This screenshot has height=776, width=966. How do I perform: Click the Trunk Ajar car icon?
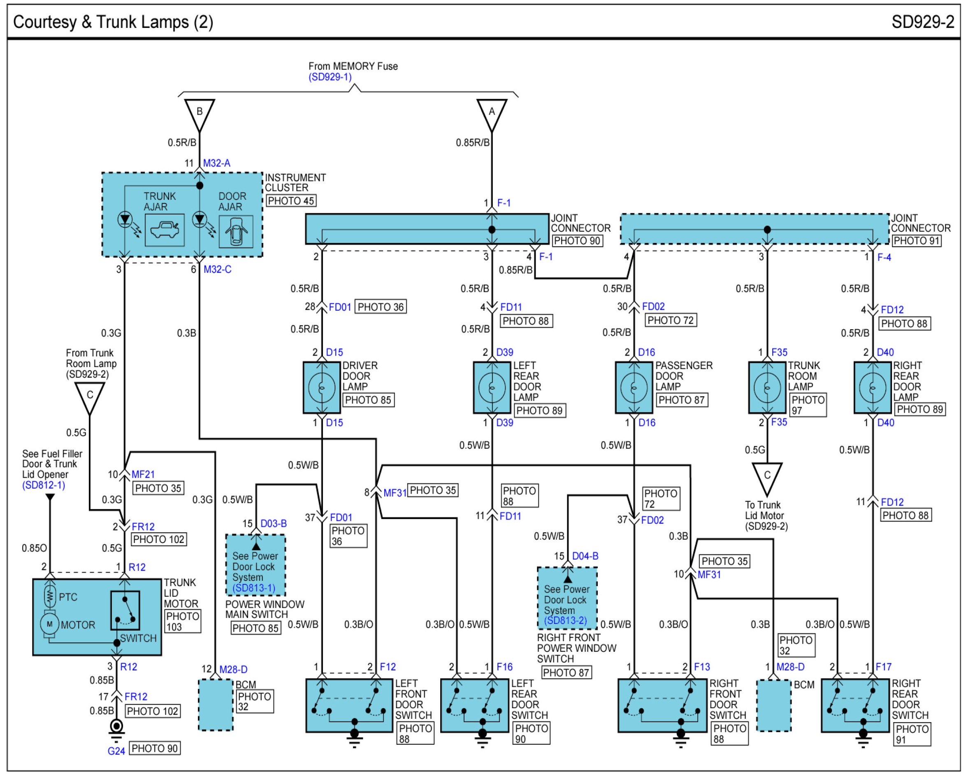click(x=165, y=230)
